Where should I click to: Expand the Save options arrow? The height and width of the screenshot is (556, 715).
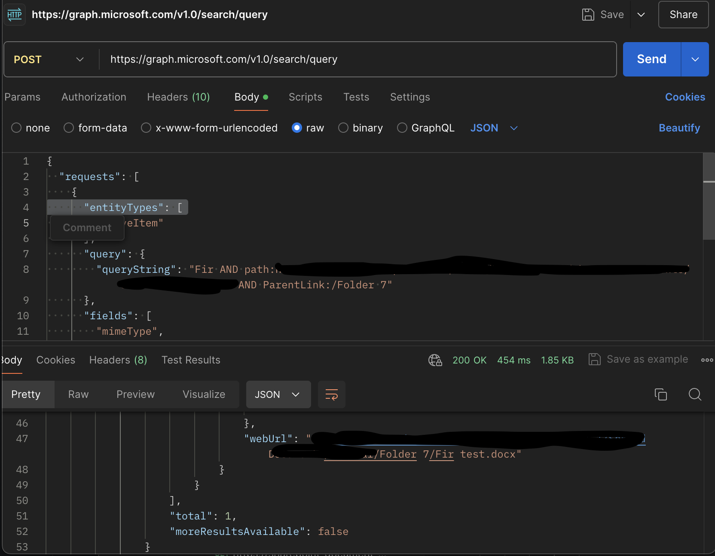click(641, 15)
